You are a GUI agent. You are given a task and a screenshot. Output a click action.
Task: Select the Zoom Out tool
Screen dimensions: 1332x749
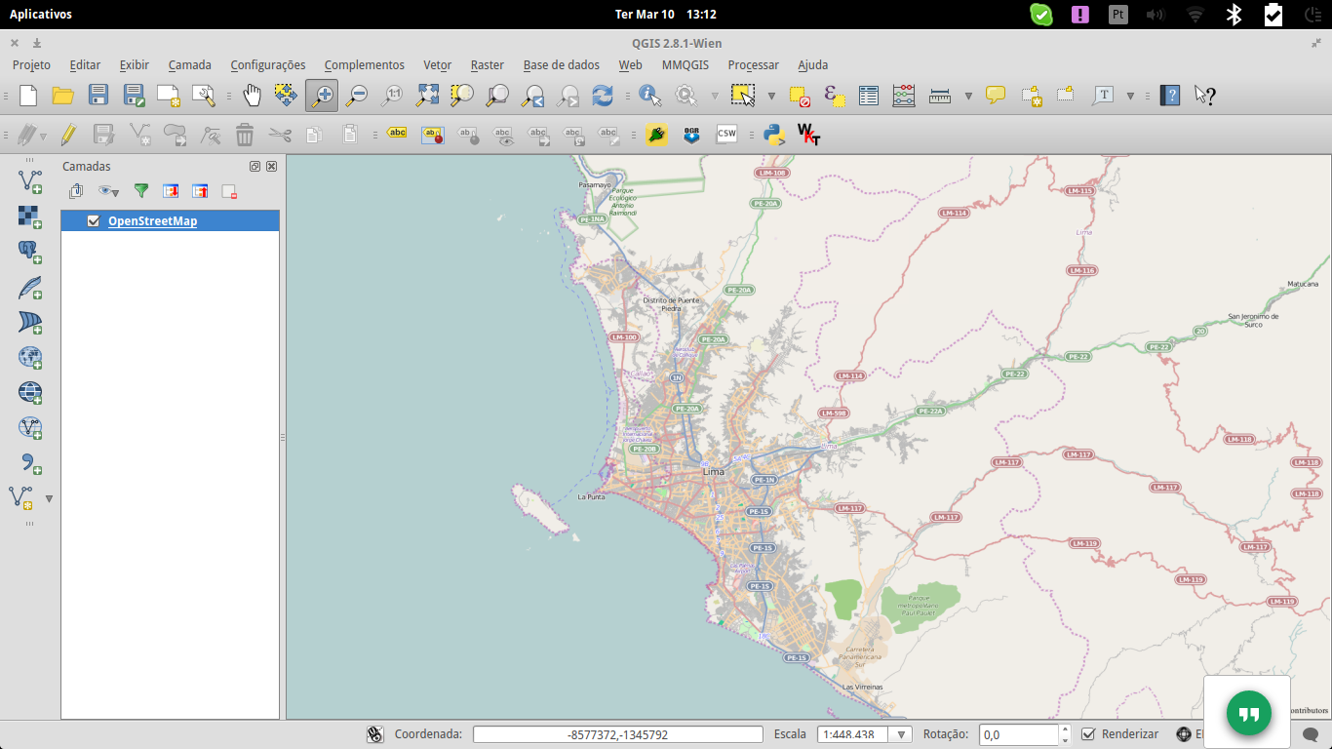coord(357,95)
